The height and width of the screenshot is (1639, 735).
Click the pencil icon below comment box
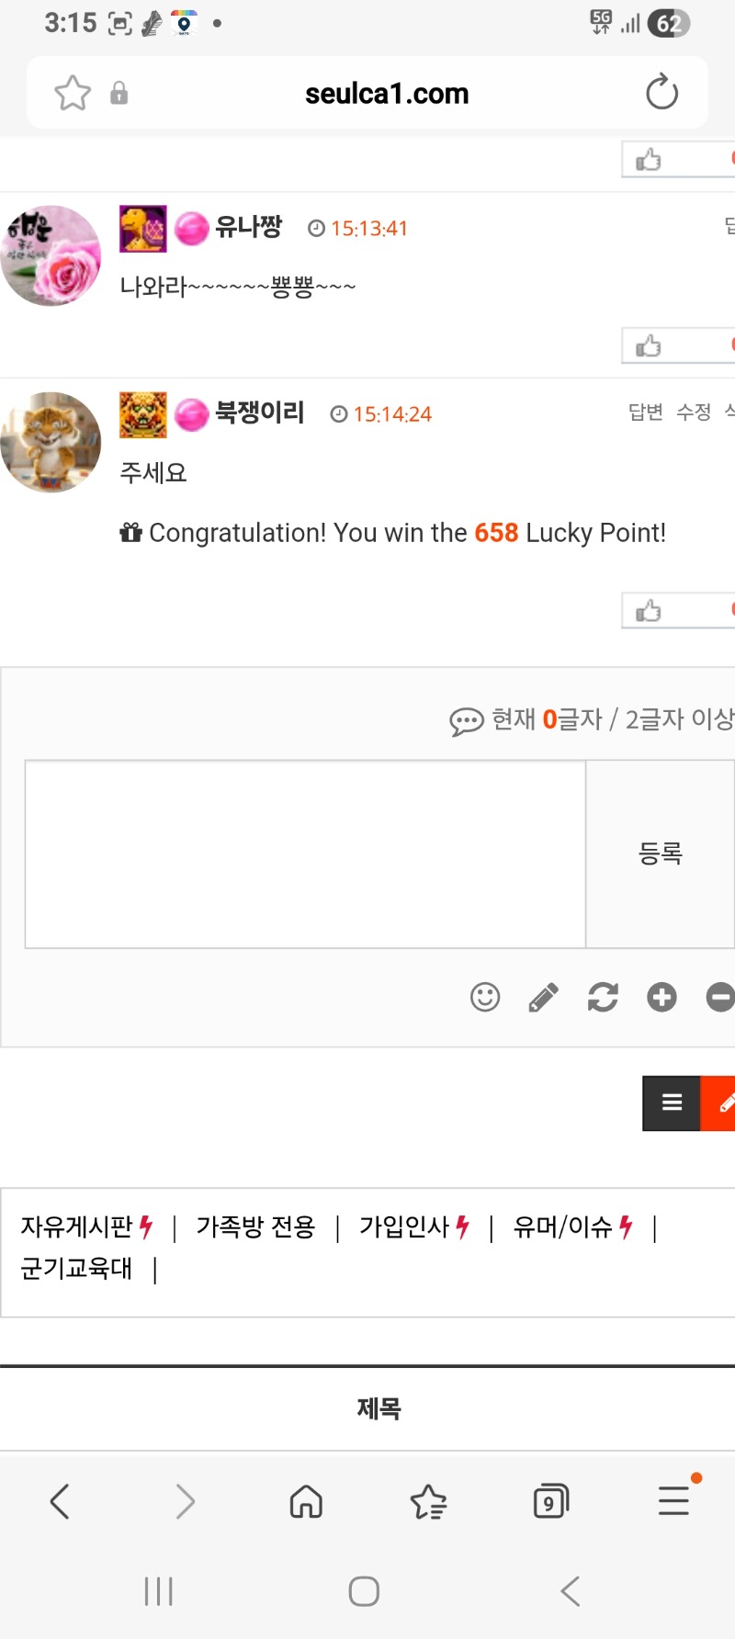(544, 997)
